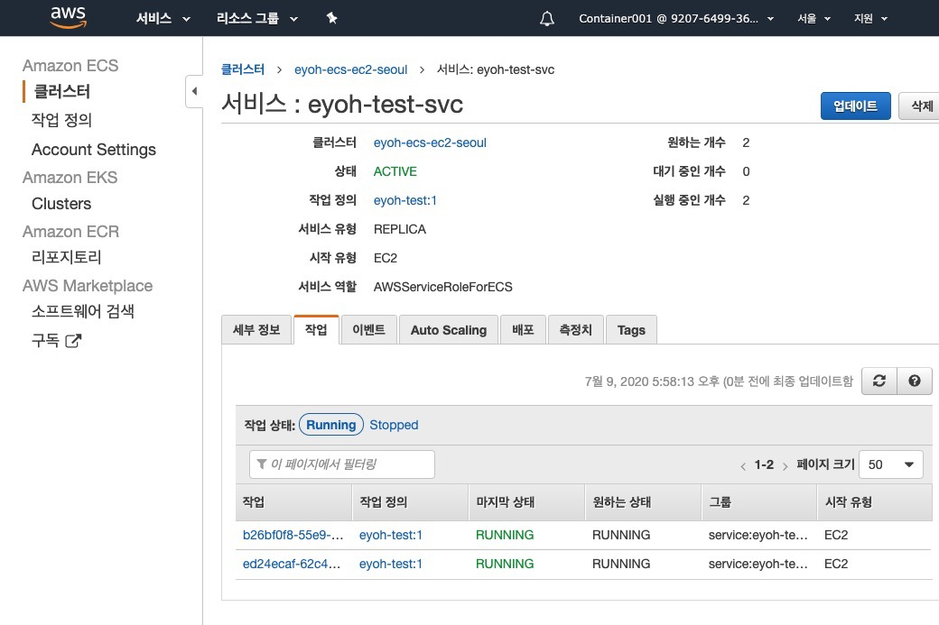Viewport: 939px width, 625px height.
Task: Switch to the 배포 tab
Action: point(523,329)
